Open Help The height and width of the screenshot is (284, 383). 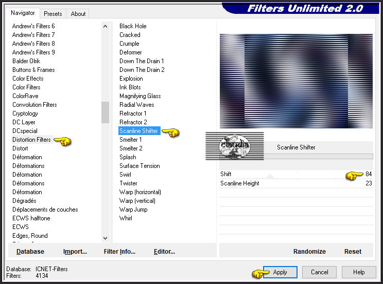tap(359, 272)
